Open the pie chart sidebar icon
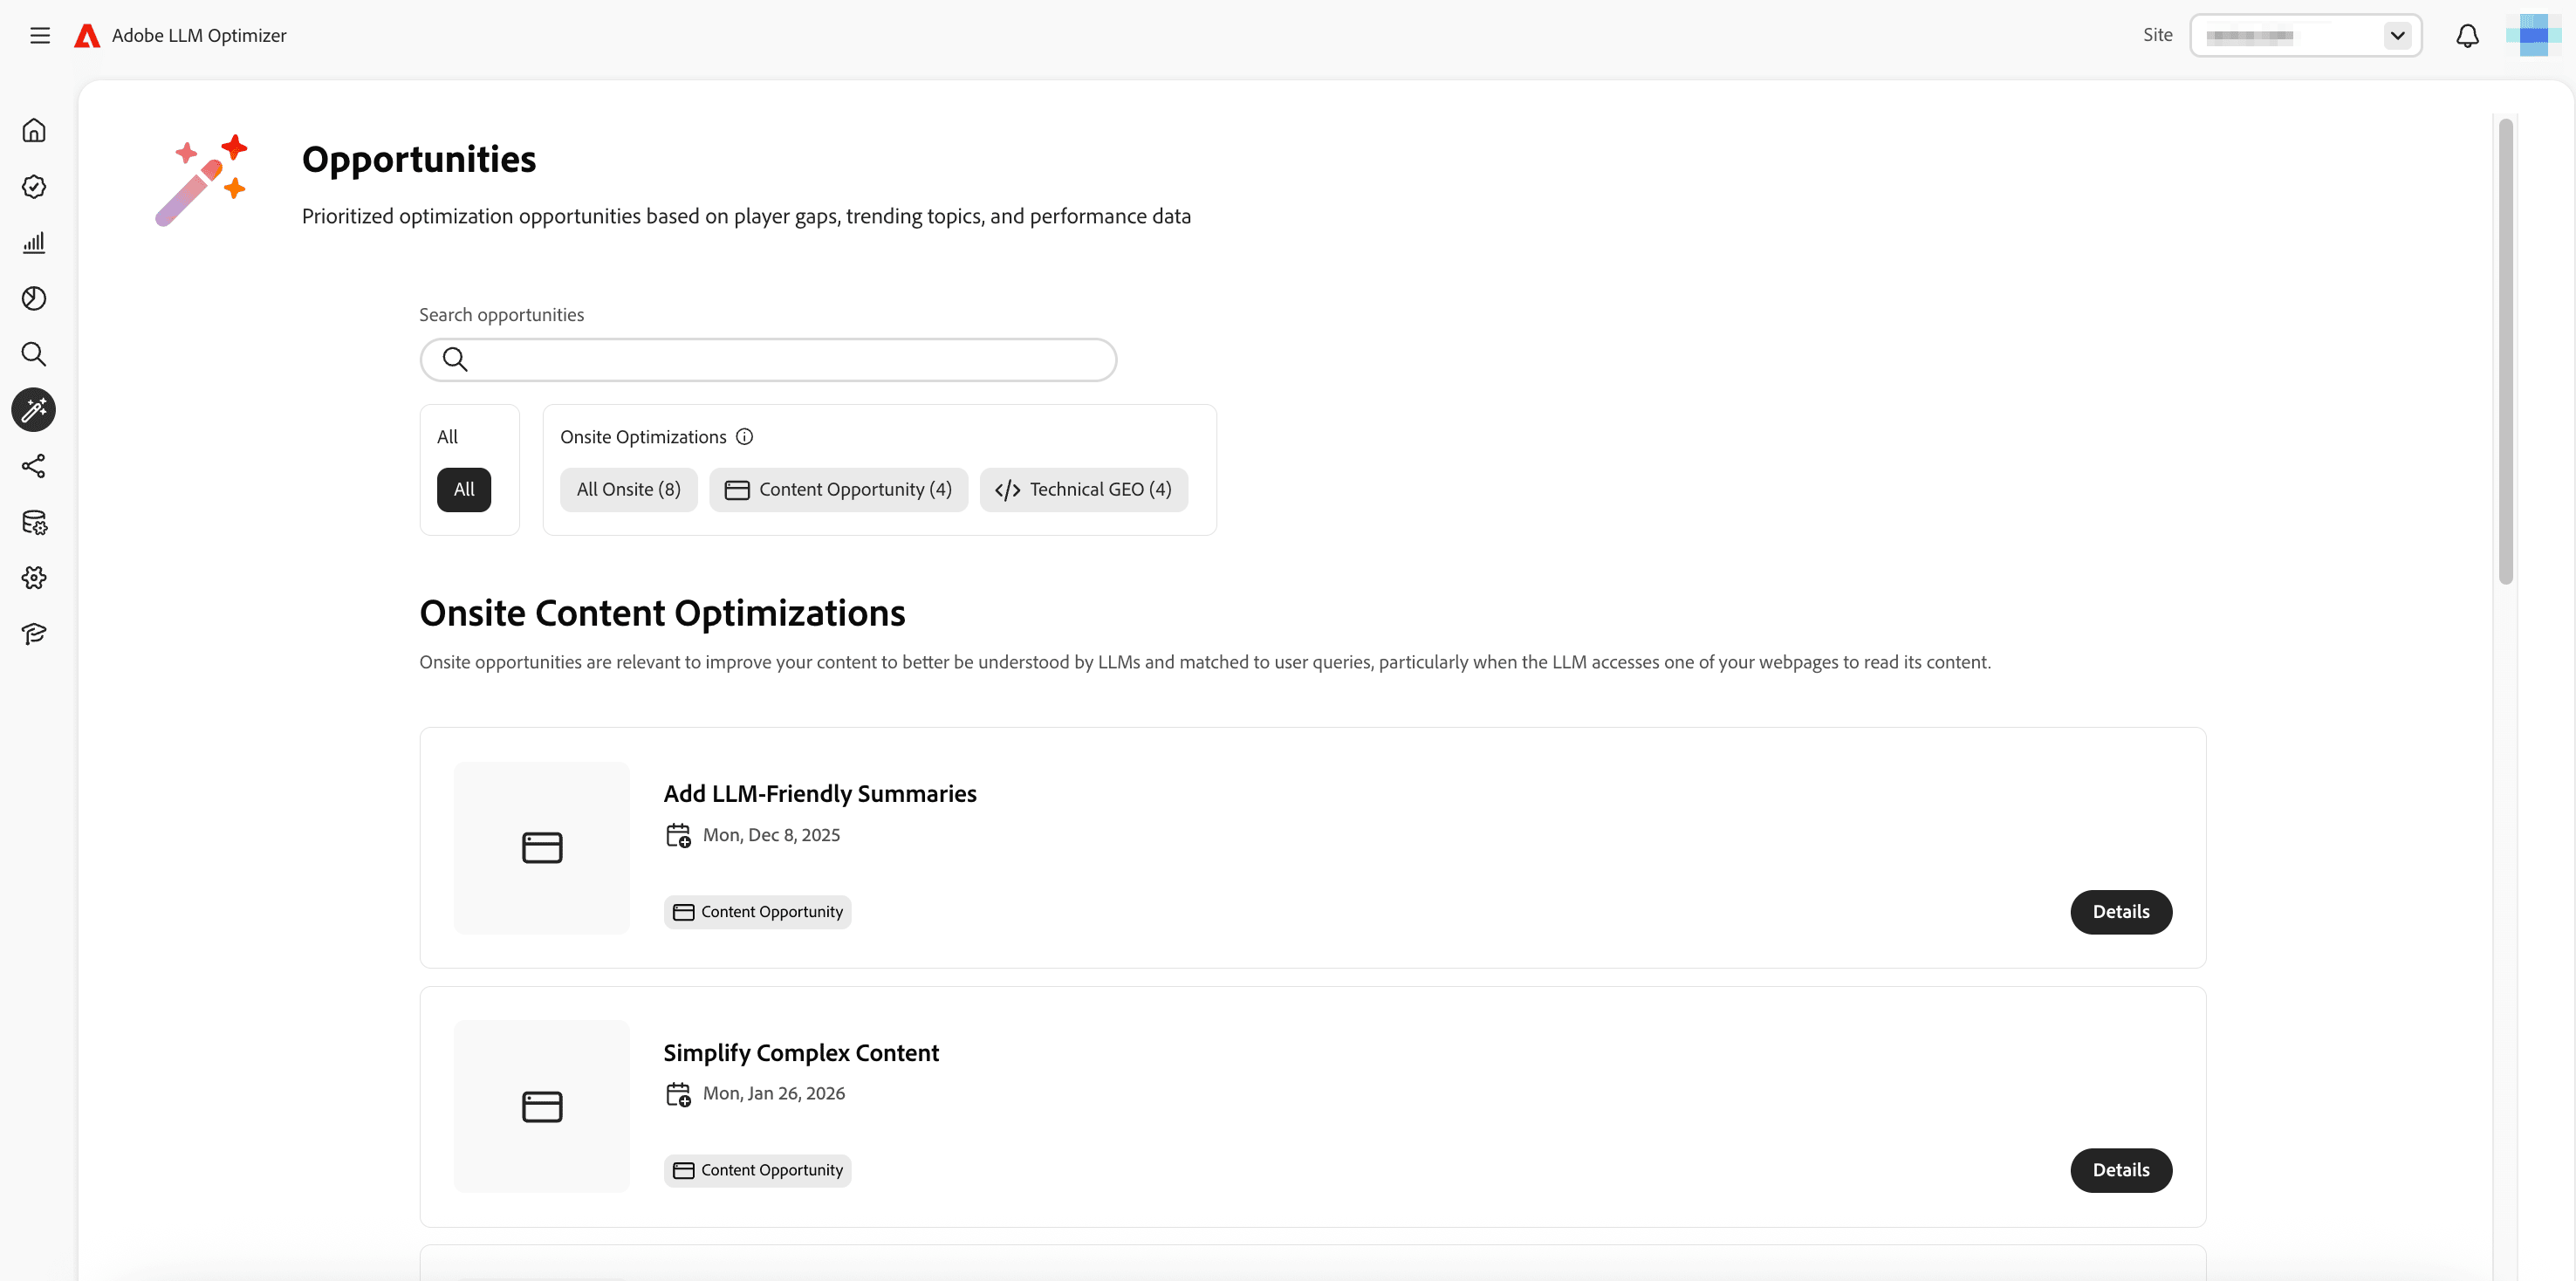The image size is (2576, 1281). click(34, 298)
